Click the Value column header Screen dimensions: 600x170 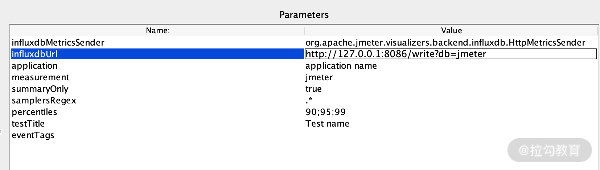coord(451,30)
